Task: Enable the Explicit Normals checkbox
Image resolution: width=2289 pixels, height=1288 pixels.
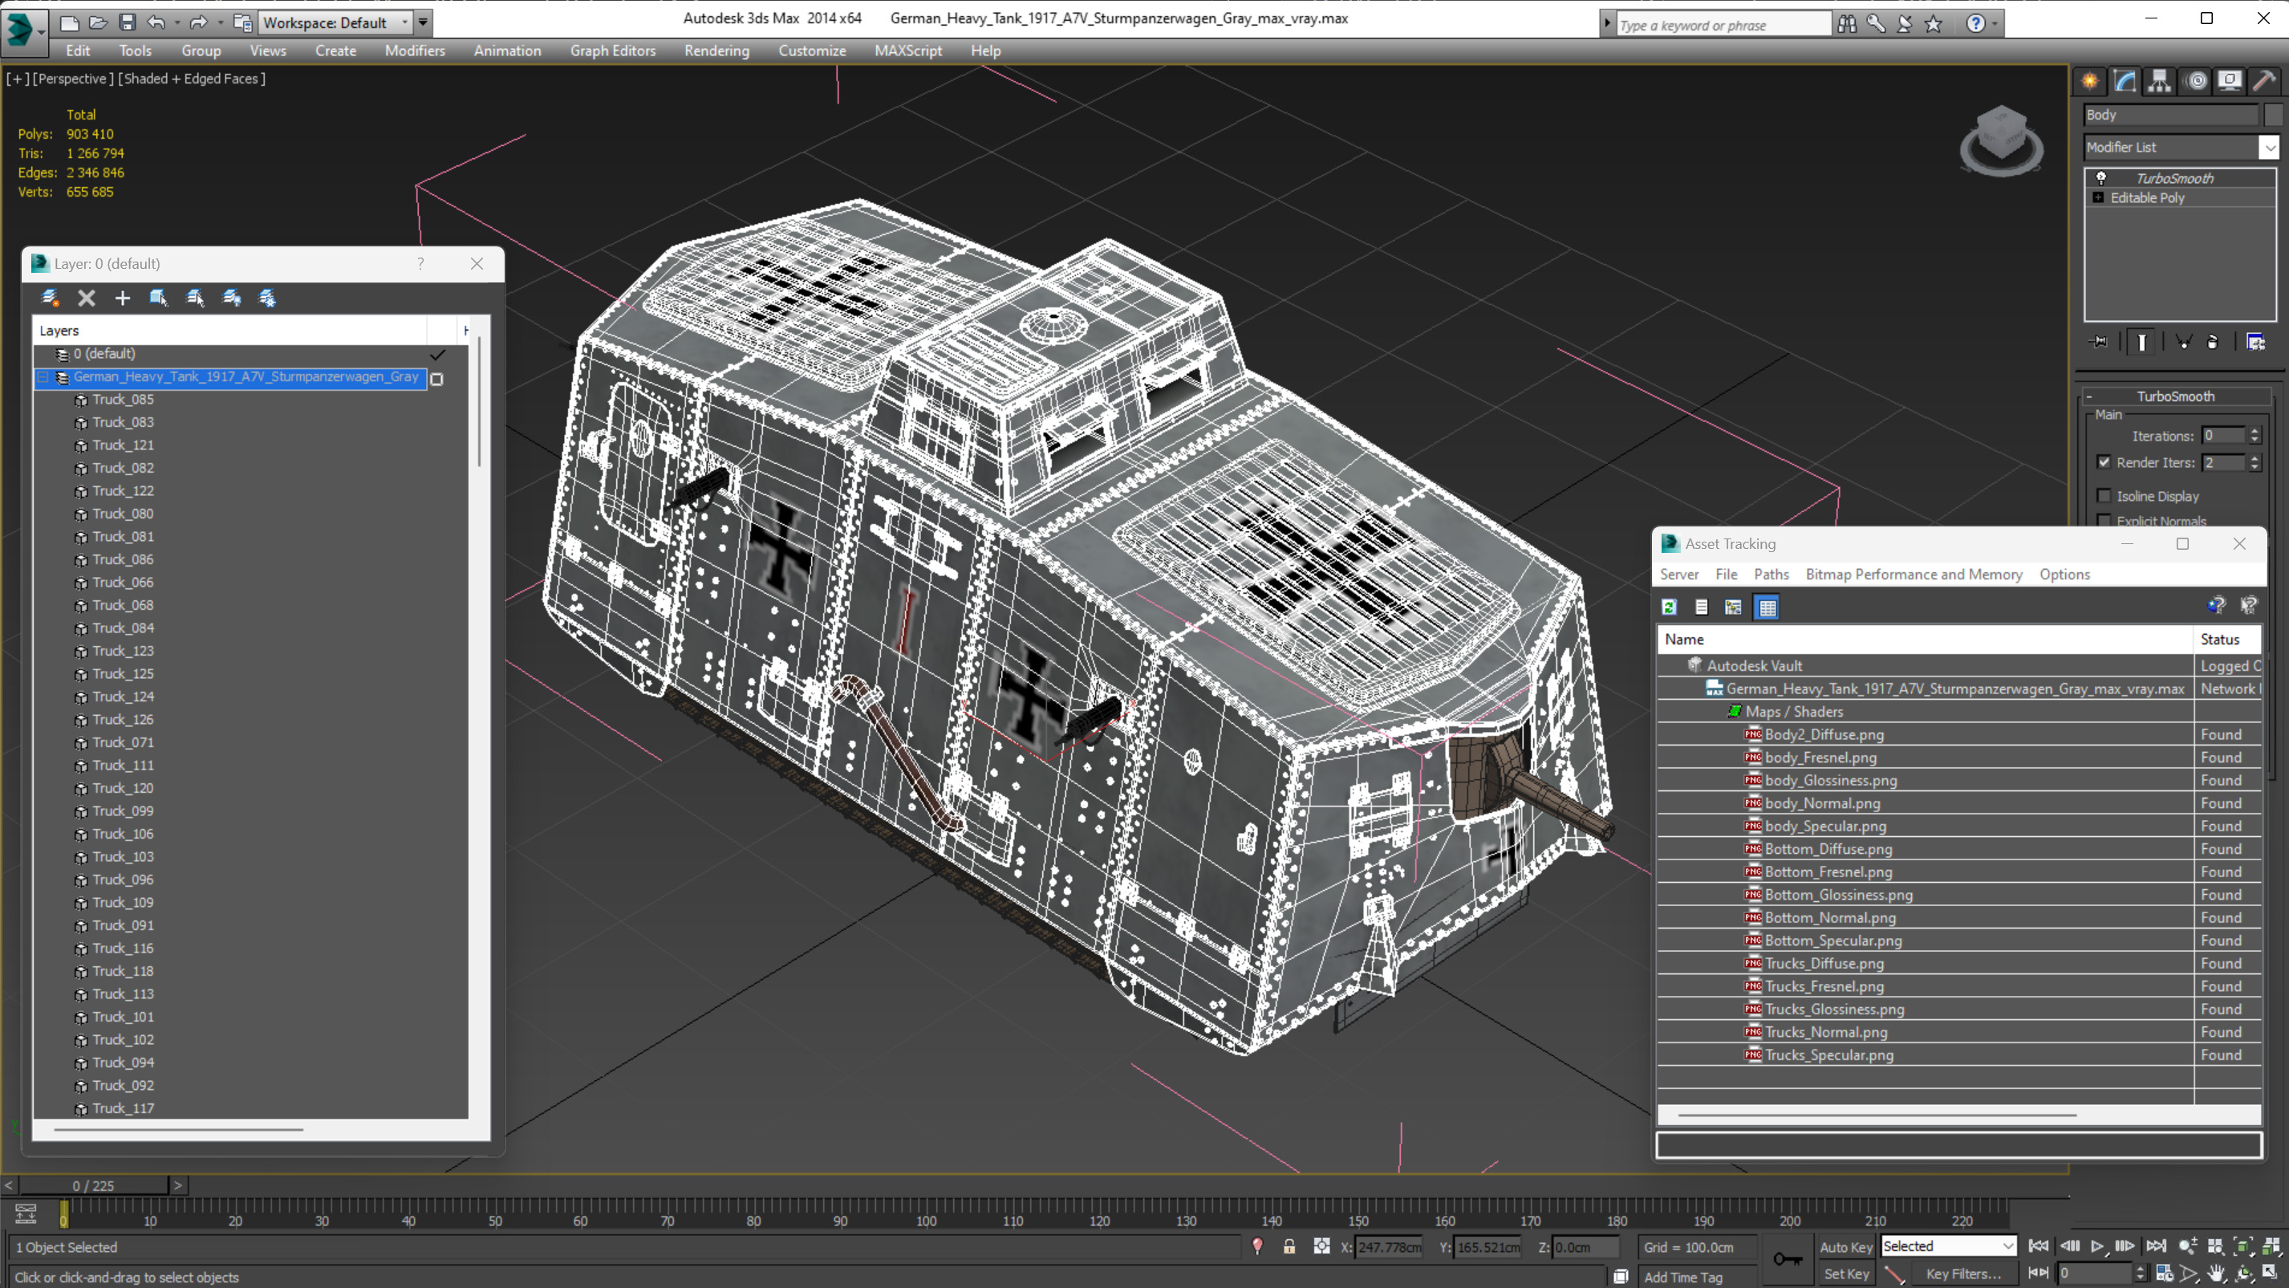Action: [x=2104, y=520]
